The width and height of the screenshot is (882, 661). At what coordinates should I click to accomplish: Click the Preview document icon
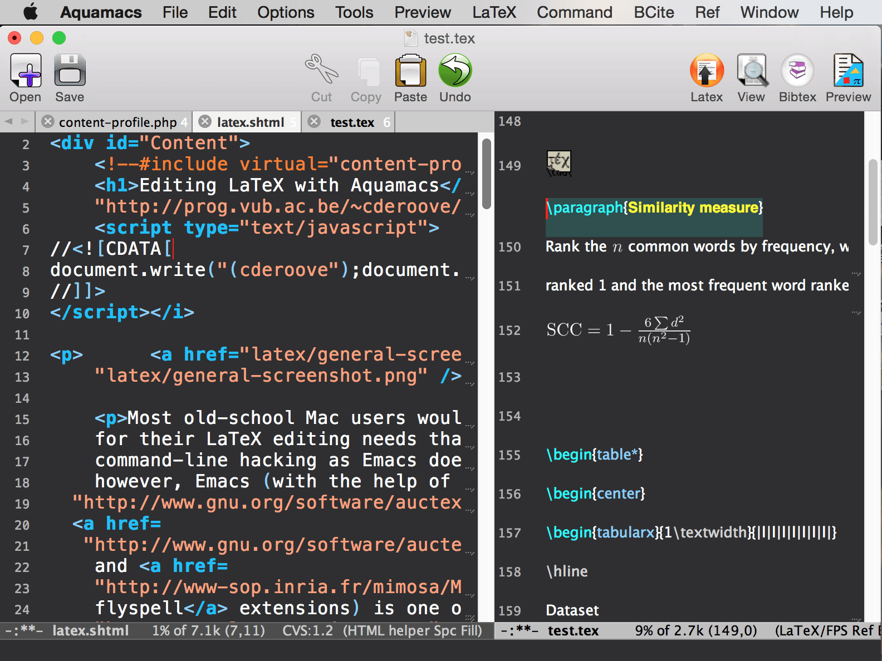[848, 71]
